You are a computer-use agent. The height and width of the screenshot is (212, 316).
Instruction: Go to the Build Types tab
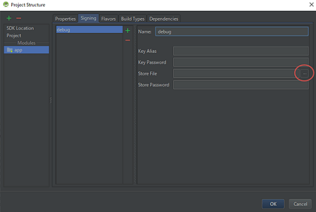[x=133, y=19]
